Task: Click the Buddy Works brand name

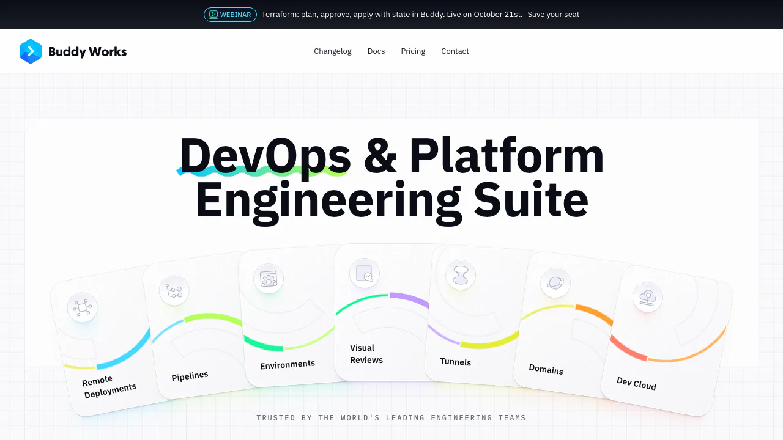Action: point(87,52)
